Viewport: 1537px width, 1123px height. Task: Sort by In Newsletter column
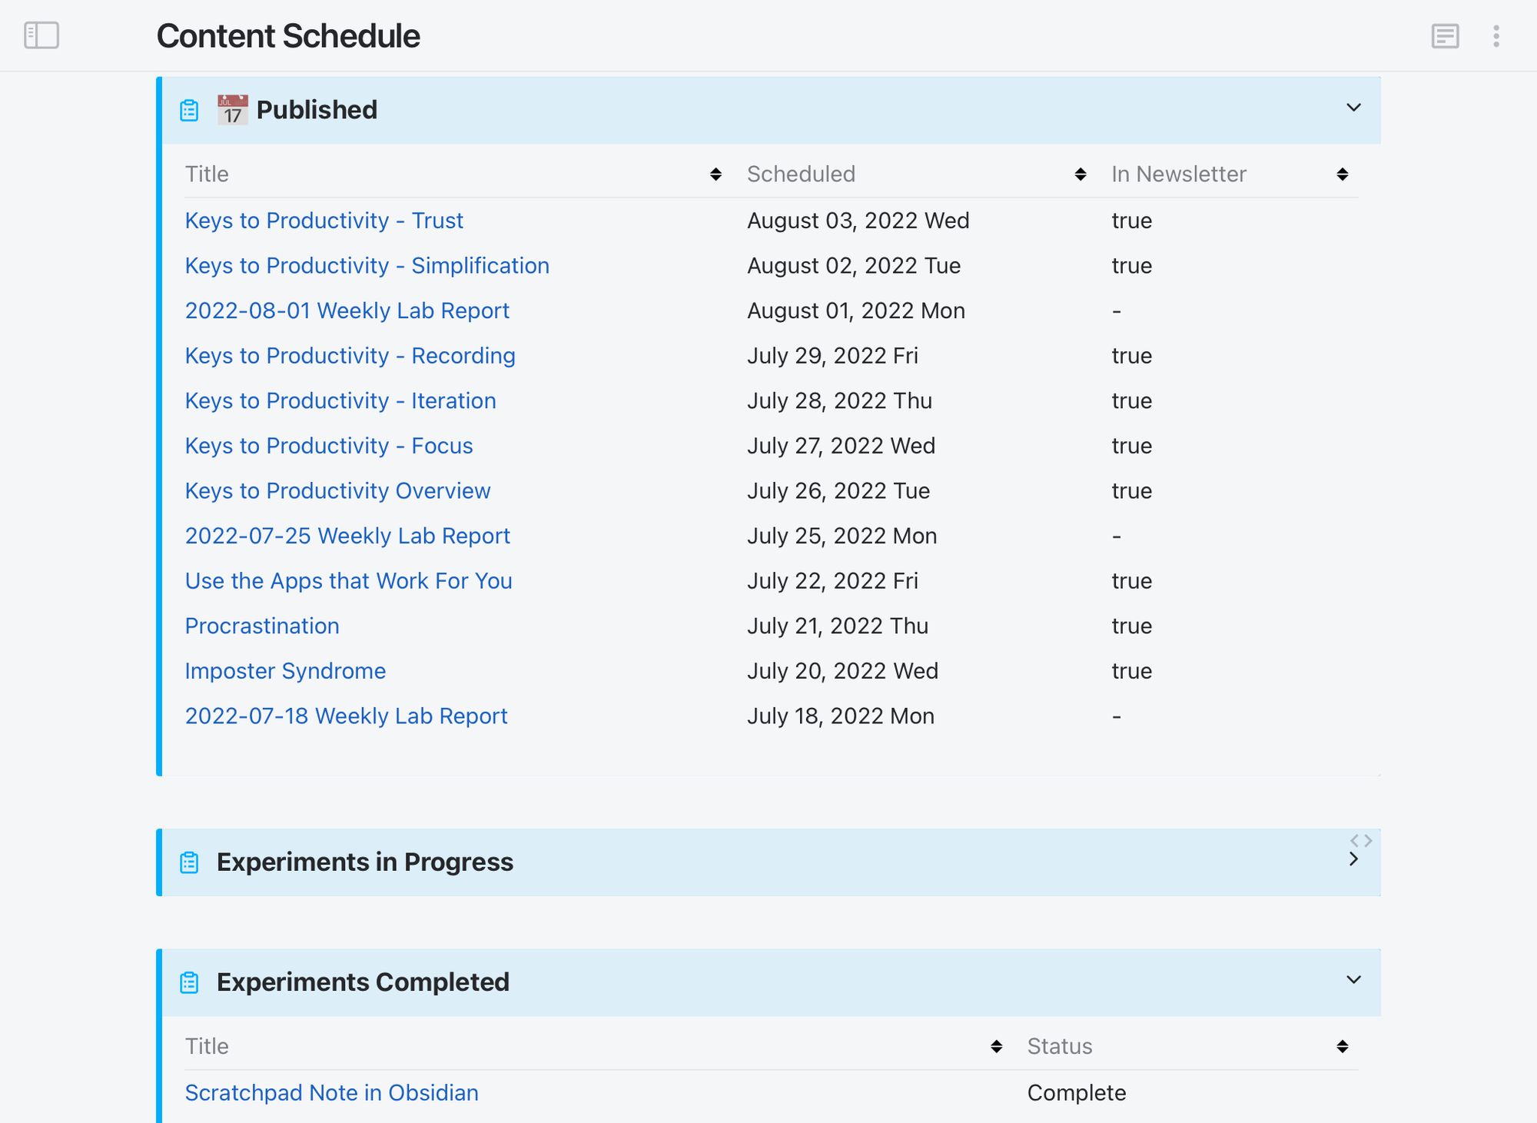[1343, 174]
